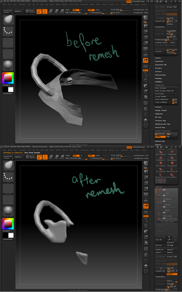
Task: Expand the Surface subpalette in top screenshot
Action: 158,72
